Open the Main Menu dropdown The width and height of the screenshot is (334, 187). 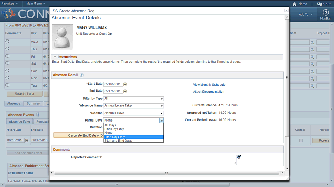[36, 4]
